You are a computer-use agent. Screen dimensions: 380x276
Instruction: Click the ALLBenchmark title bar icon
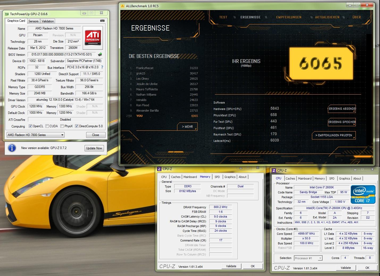(x=122, y=6)
